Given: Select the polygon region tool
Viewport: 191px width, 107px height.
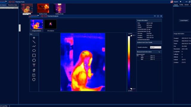Looking at the screenshot, I should pyautogui.click(x=34, y=60).
